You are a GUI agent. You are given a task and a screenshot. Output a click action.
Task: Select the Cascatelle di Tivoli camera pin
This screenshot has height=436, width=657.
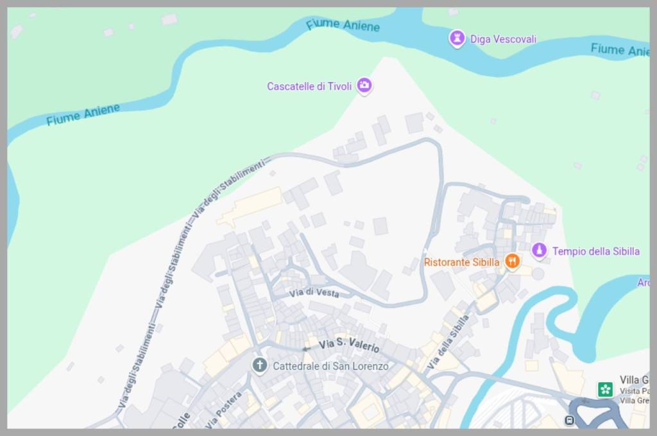coord(364,86)
